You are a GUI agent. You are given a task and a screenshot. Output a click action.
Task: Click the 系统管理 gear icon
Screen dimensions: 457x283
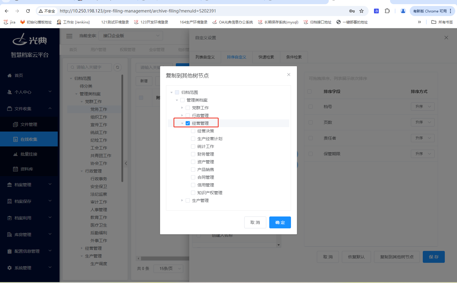click(x=10, y=268)
